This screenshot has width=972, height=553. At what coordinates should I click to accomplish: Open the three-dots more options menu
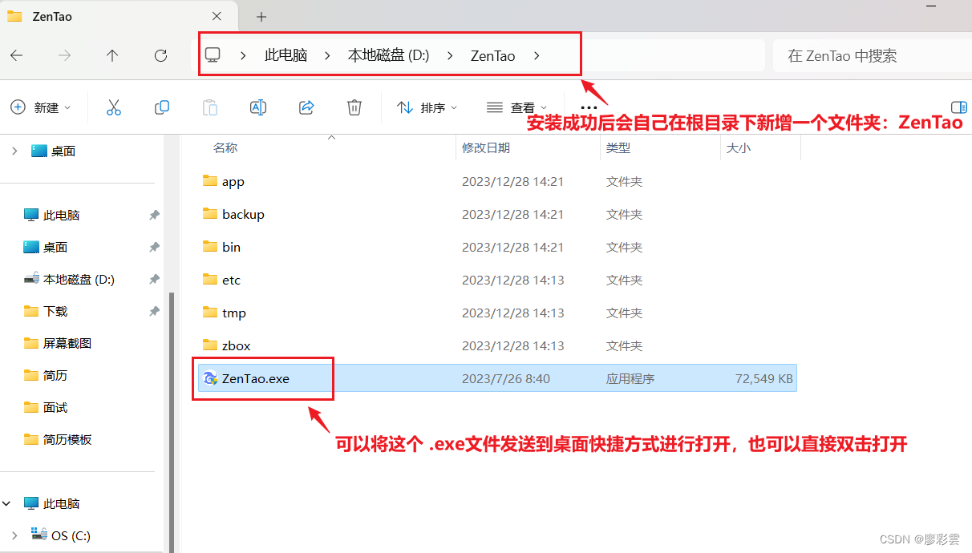point(589,107)
